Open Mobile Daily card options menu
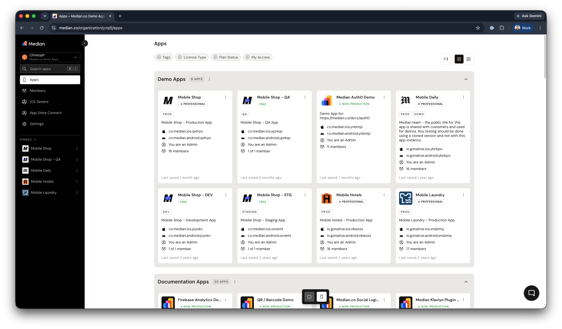 tap(464, 97)
